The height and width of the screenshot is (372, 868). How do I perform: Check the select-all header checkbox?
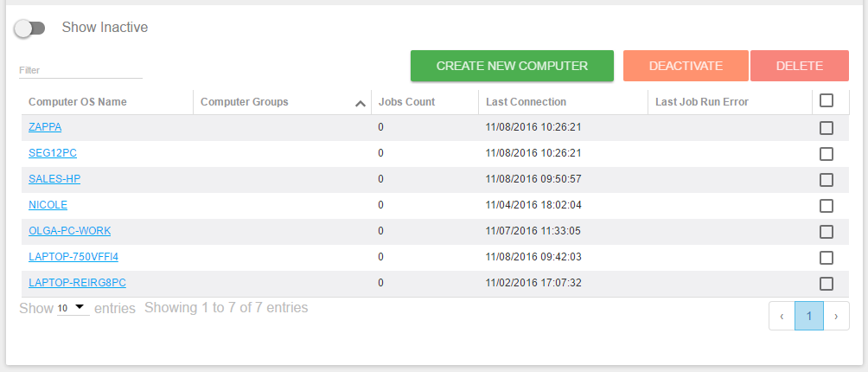(826, 101)
